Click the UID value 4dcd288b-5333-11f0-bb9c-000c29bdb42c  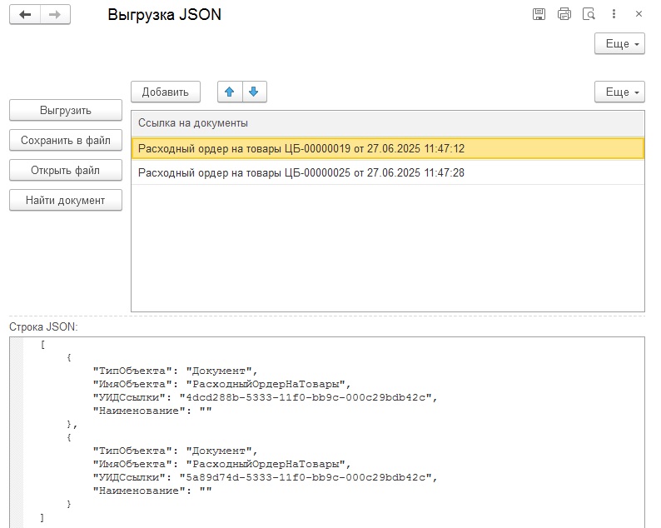click(306, 398)
